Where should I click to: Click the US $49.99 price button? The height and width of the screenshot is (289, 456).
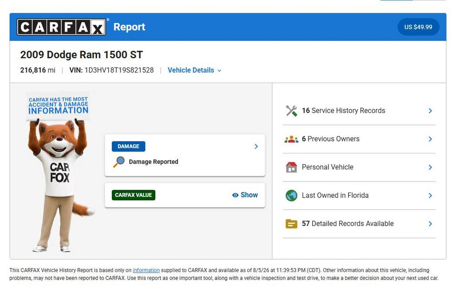click(418, 27)
